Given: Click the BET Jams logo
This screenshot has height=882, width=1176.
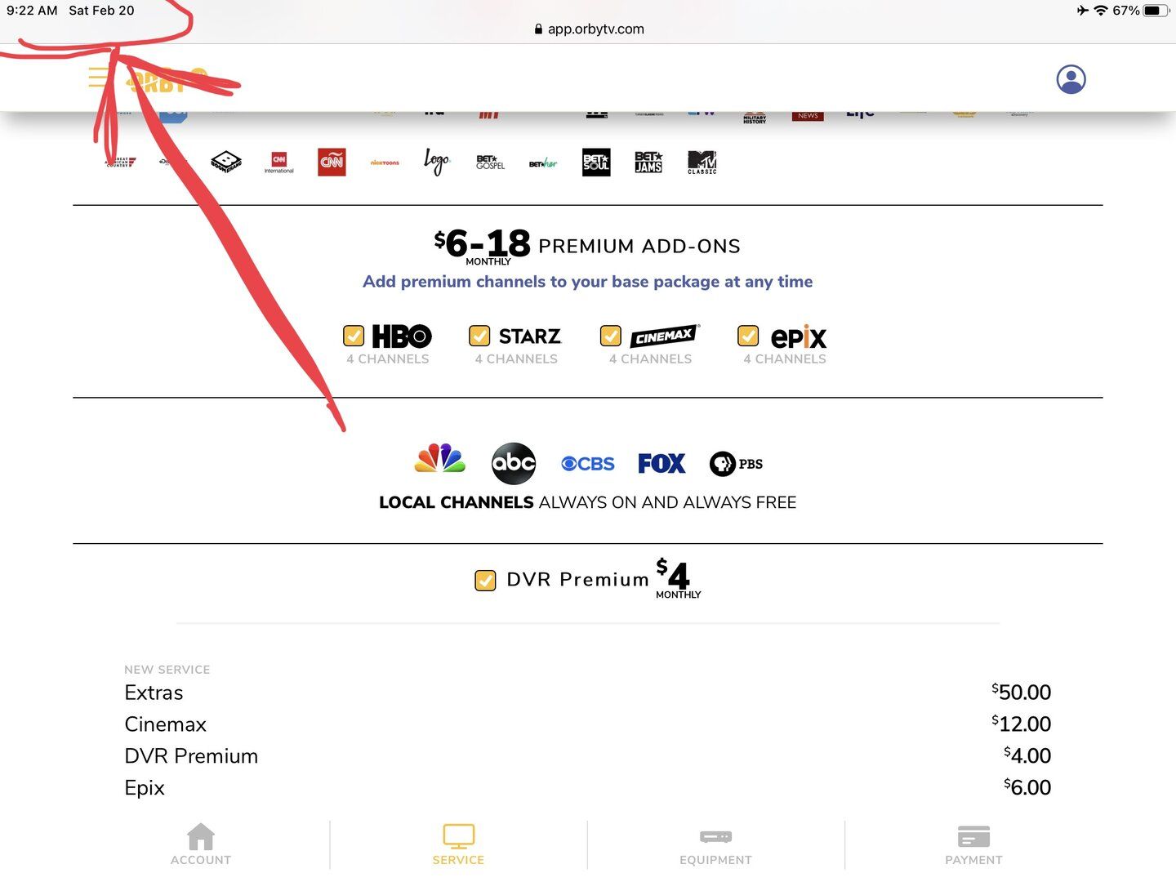Looking at the screenshot, I should (648, 162).
